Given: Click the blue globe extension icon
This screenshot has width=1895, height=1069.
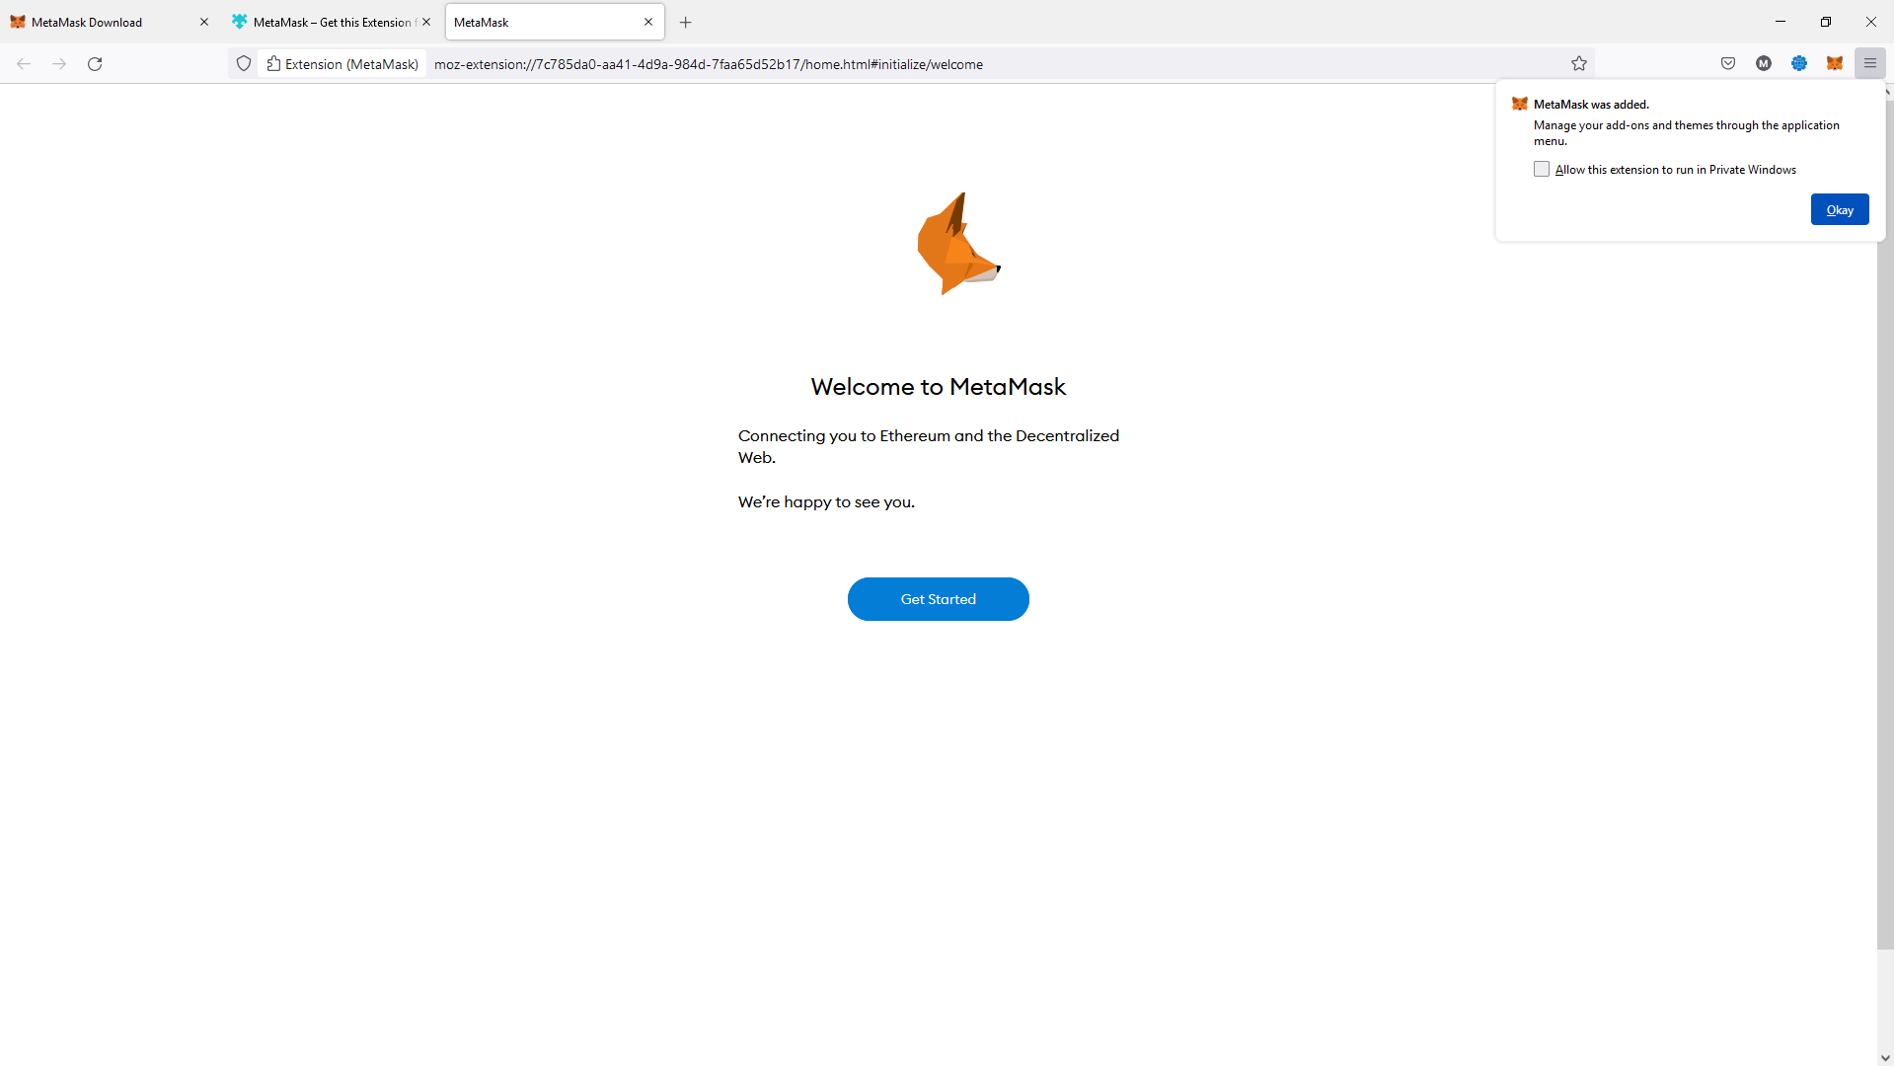Looking at the screenshot, I should pyautogui.click(x=1799, y=64).
